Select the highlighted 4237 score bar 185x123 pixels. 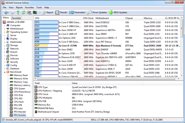(46, 46)
